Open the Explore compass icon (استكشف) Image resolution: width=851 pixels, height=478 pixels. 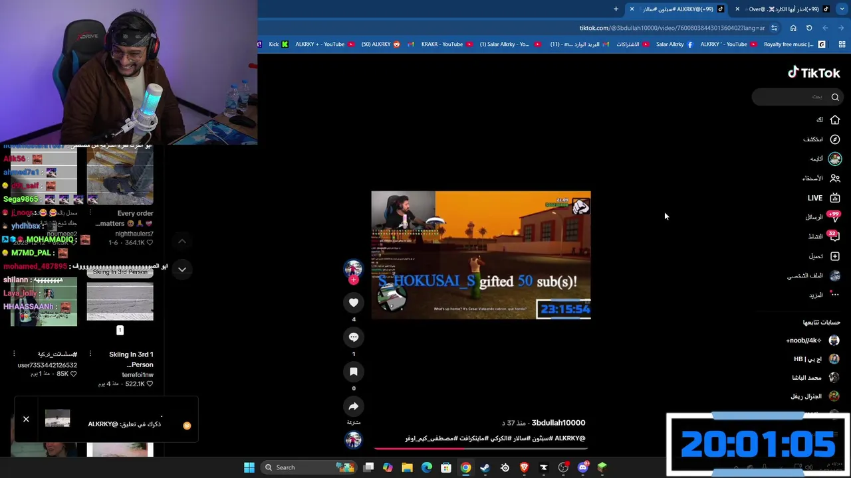tap(835, 139)
